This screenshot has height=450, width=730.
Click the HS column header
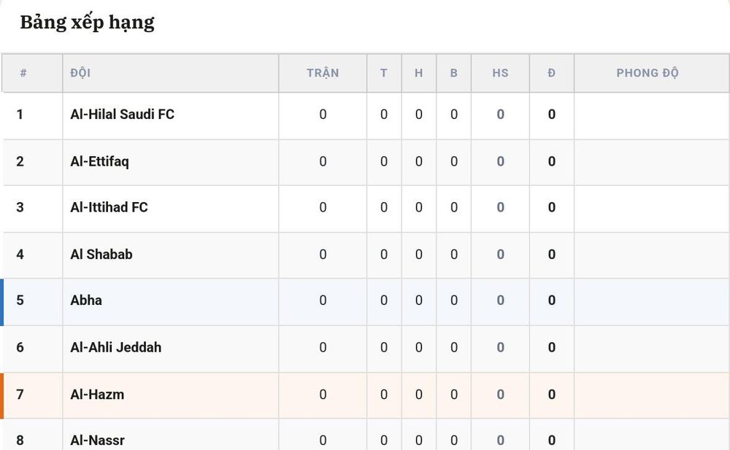click(x=501, y=73)
